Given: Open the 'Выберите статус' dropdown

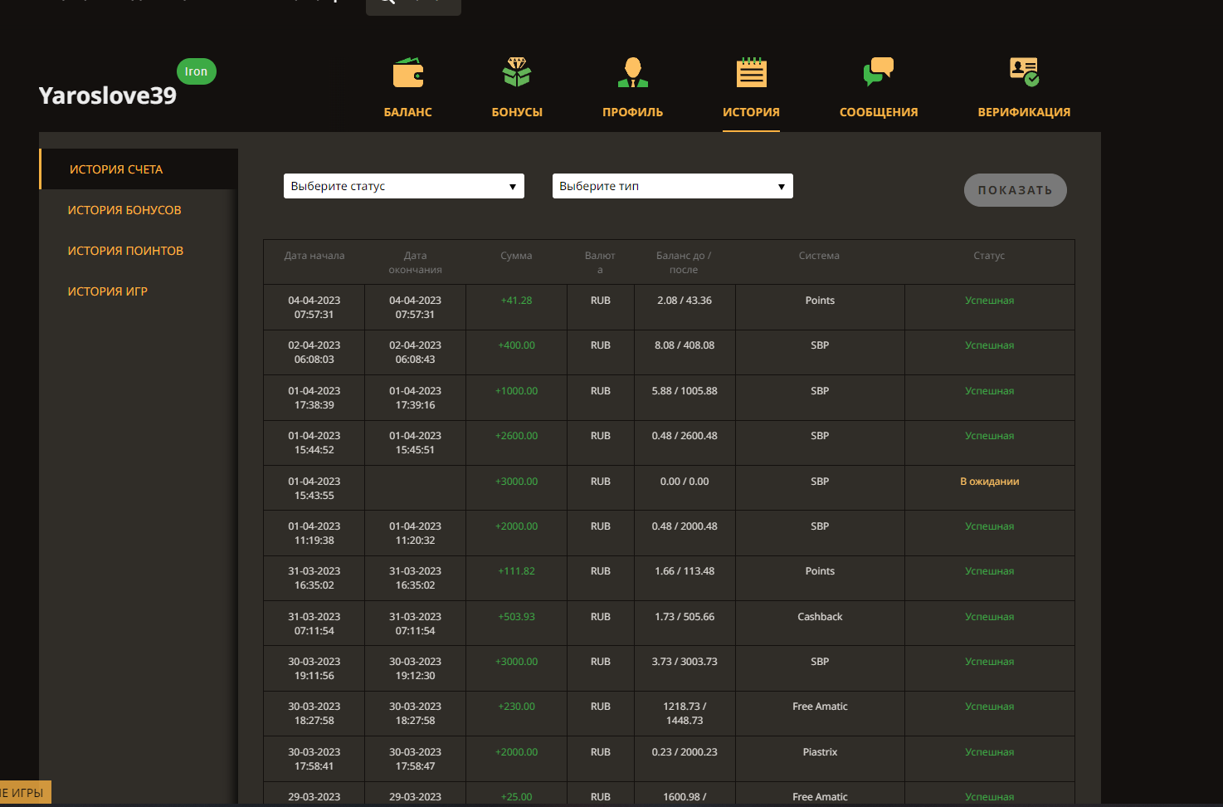Looking at the screenshot, I should click(x=403, y=186).
